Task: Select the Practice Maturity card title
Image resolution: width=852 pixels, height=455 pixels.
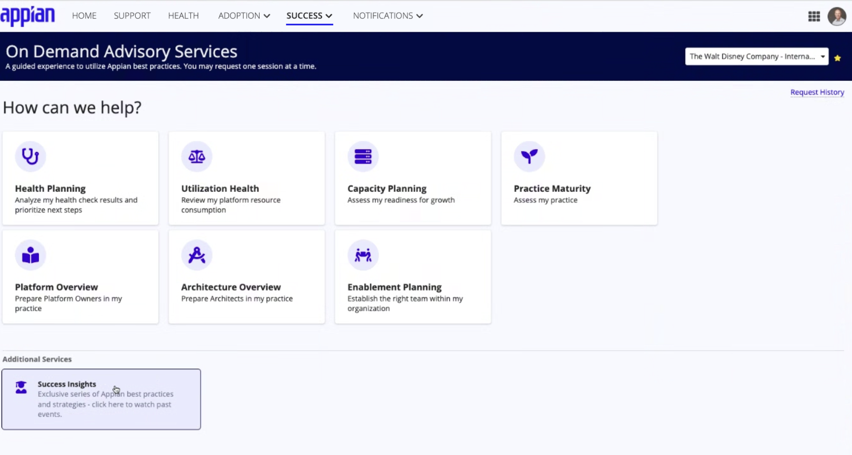Action: (552, 189)
